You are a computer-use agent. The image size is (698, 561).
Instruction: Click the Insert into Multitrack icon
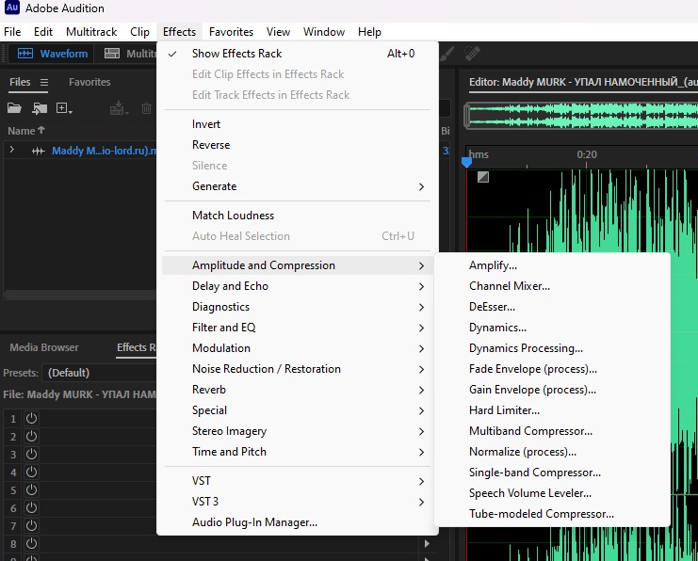coord(119,109)
